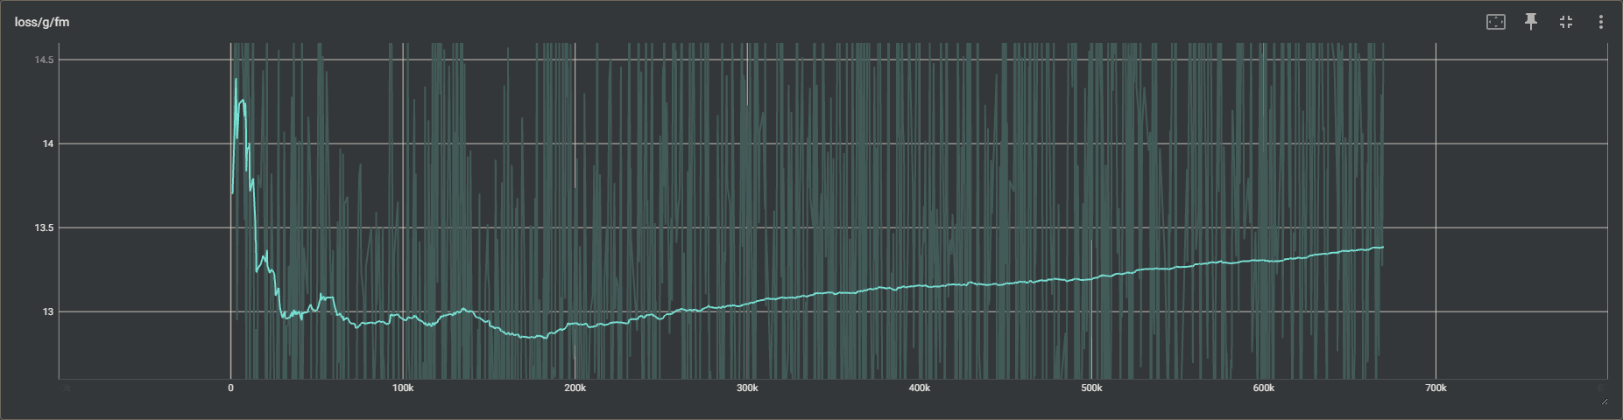Click the fit domain to data icon
This screenshot has width=1623, height=420.
[x=1496, y=22]
